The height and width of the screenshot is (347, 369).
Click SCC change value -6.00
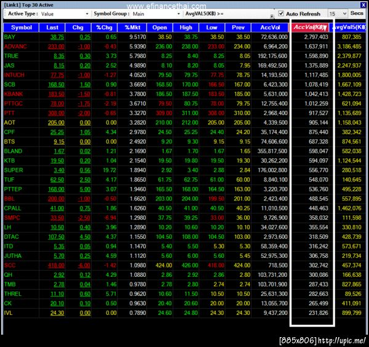tap(84, 265)
